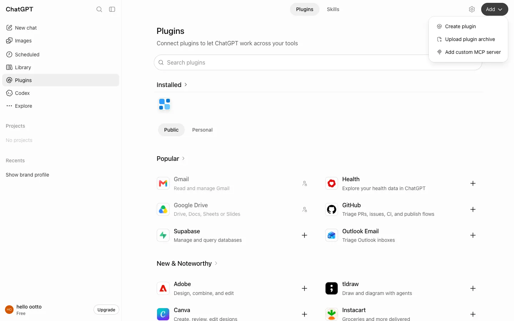This screenshot has width=514, height=321.
Task: Open the GitHub logo icon
Action: (x=332, y=209)
